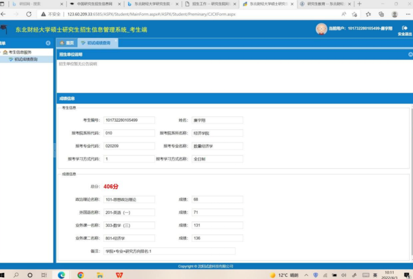The image size is (413, 279).
Task: Click the browser address bar URL
Action: (151, 14)
